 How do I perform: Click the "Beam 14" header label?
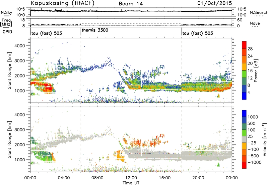[131, 4]
